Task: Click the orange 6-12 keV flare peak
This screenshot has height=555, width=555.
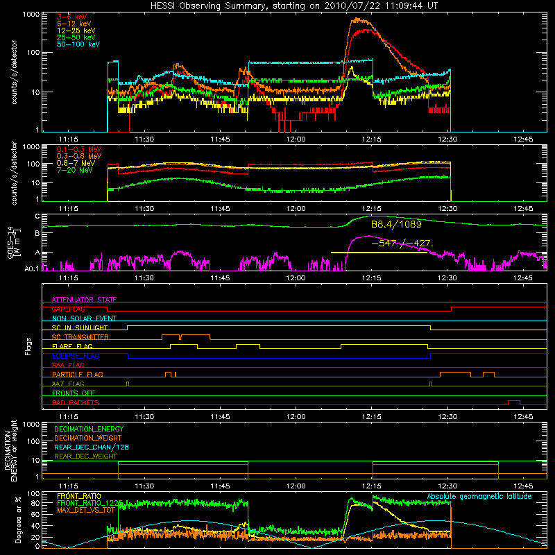Action: (x=359, y=21)
